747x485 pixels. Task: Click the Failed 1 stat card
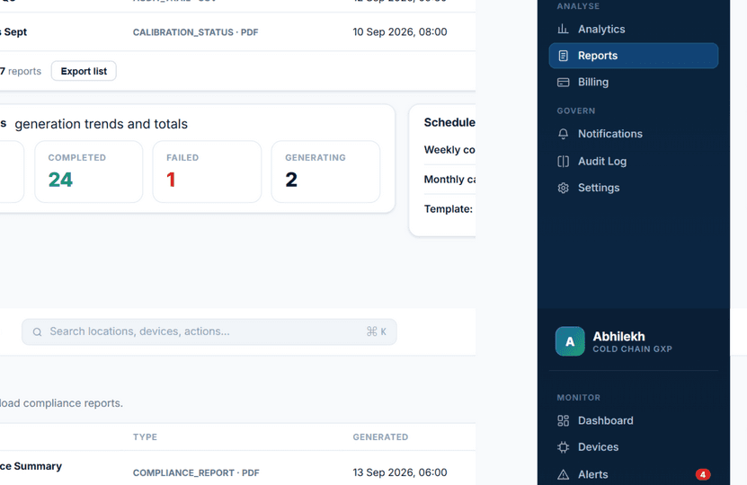pyautogui.click(x=208, y=172)
